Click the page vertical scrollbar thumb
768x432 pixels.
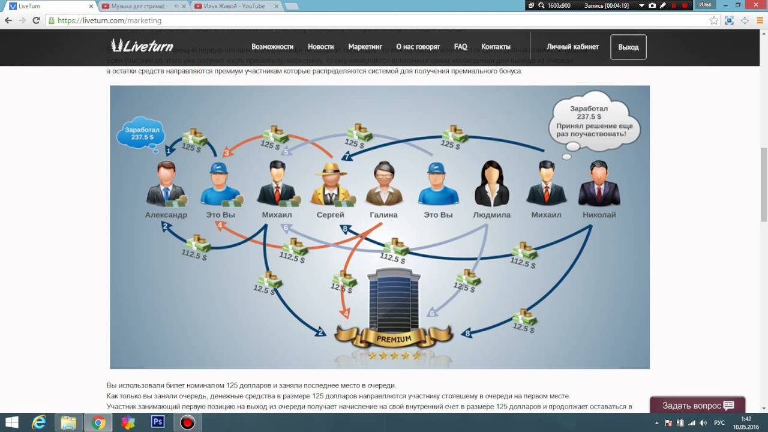pyautogui.click(x=763, y=184)
